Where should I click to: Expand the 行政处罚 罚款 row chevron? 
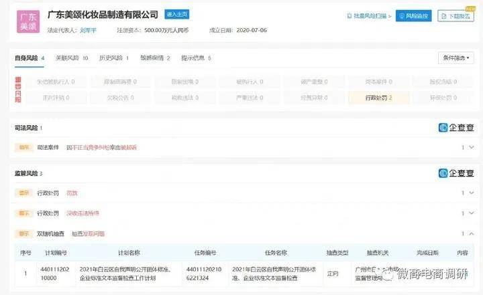[x=472, y=193]
